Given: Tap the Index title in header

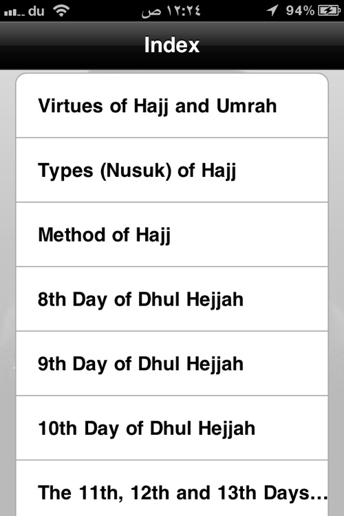Looking at the screenshot, I should (172, 45).
